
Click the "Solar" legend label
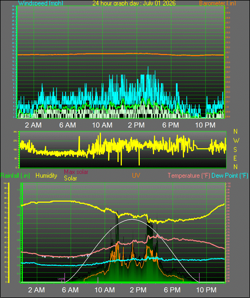[71, 178]
